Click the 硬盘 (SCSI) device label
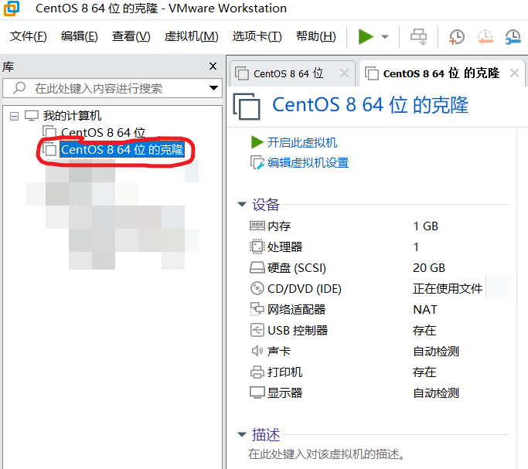This screenshot has height=469, width=528. click(x=297, y=268)
